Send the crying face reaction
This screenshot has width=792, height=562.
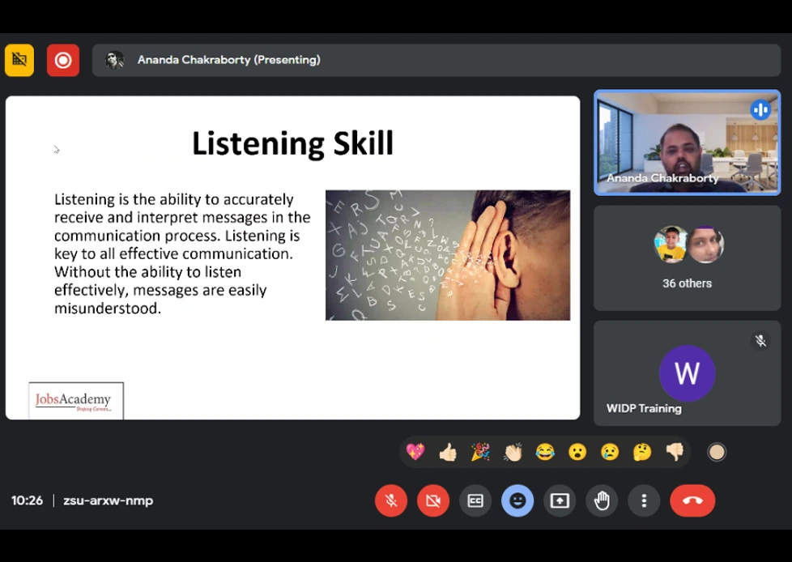(610, 451)
